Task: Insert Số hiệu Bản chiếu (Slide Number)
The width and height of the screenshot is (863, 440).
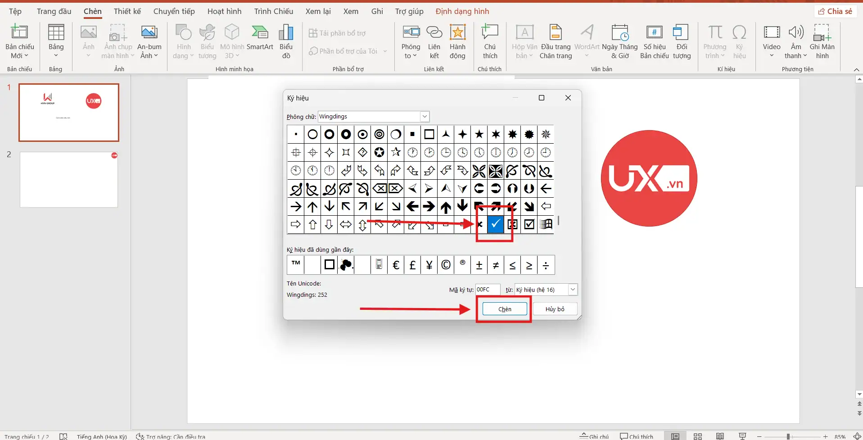Action: [655, 41]
